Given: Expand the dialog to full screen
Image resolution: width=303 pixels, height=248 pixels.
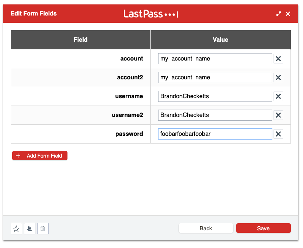Looking at the screenshot, I should point(279,13).
